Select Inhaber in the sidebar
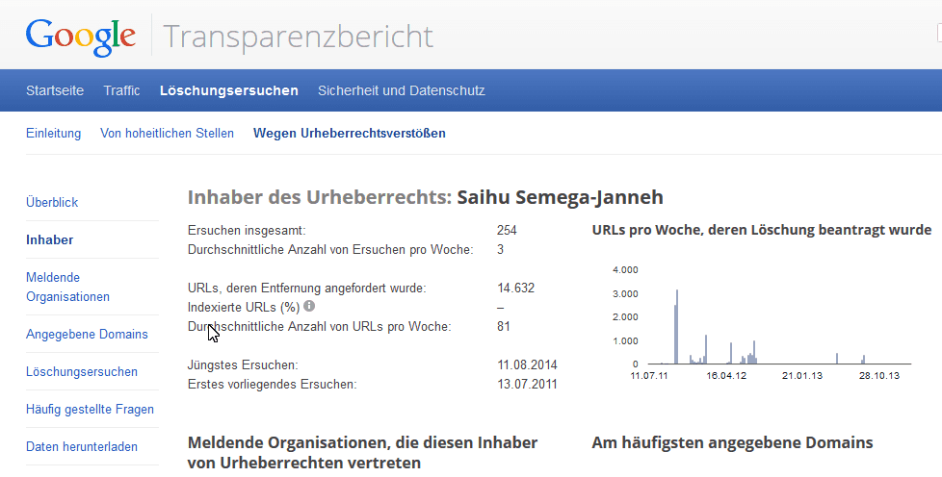This screenshot has height=477, width=942. tap(49, 240)
